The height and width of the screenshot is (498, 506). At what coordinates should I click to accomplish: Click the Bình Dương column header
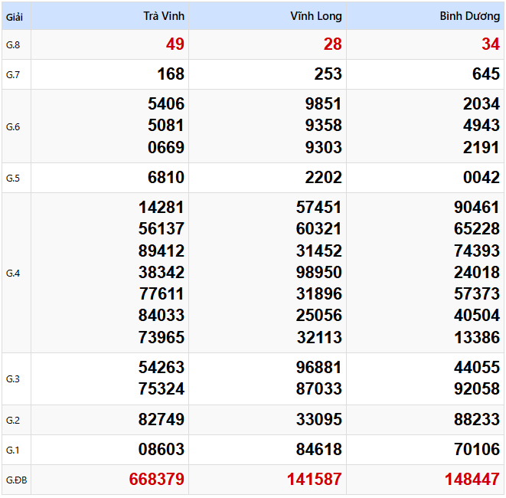[x=470, y=16]
